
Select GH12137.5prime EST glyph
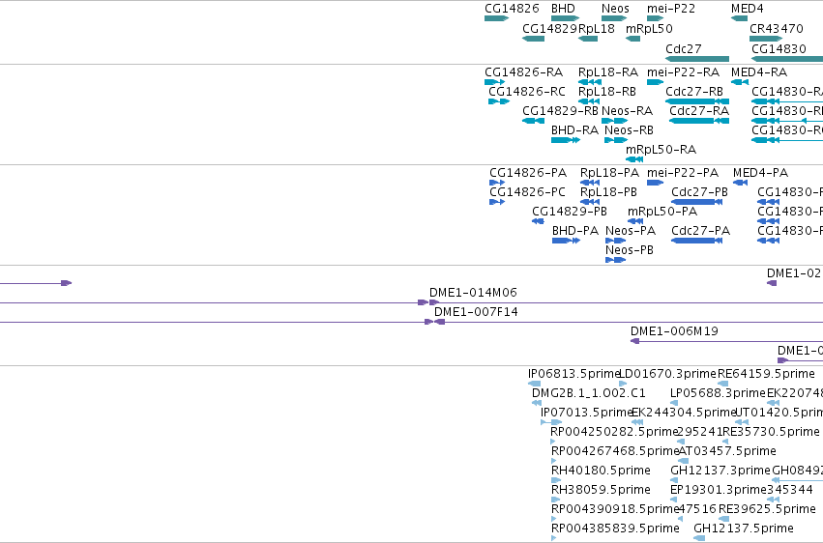coord(699,538)
